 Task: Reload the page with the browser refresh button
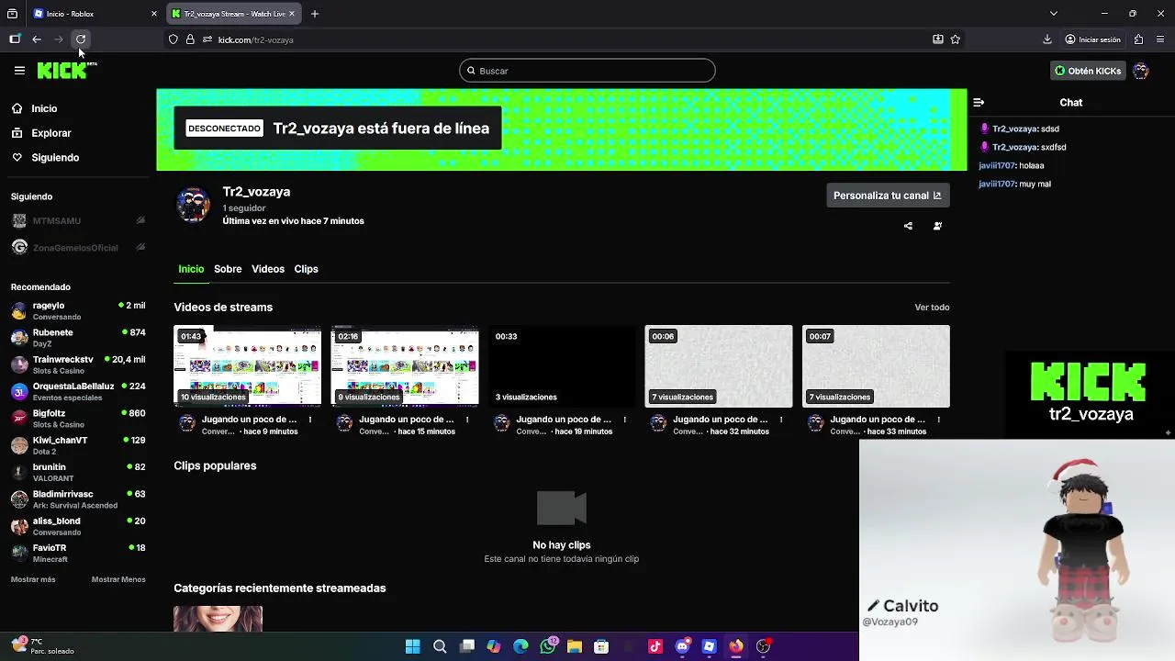(x=81, y=39)
